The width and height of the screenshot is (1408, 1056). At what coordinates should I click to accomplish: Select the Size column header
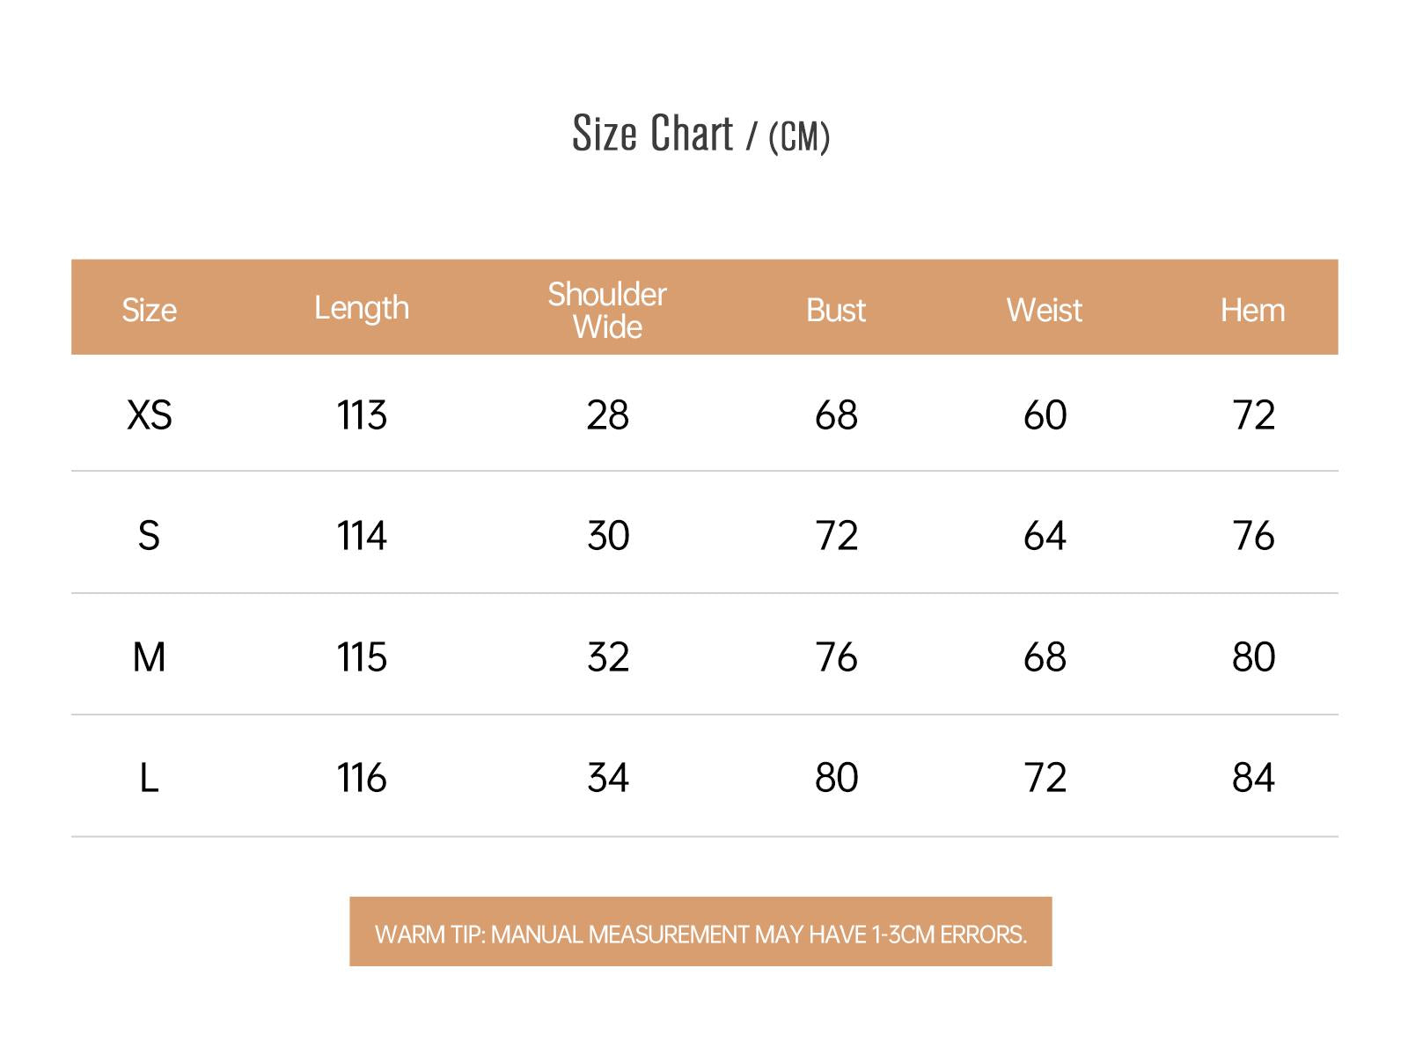(149, 311)
